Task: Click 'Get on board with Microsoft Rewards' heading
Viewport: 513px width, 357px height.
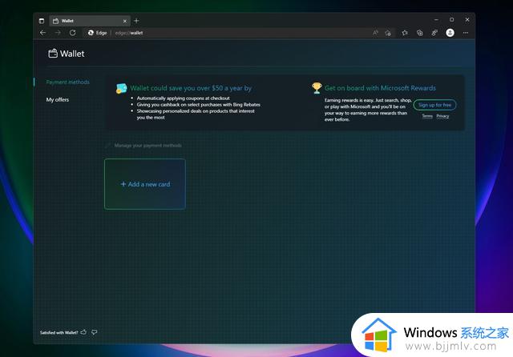Action: [x=380, y=88]
